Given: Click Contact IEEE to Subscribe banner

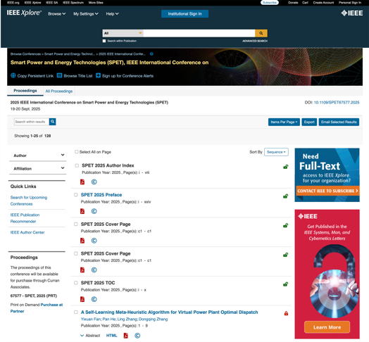Looking at the screenshot, I should [x=327, y=191].
